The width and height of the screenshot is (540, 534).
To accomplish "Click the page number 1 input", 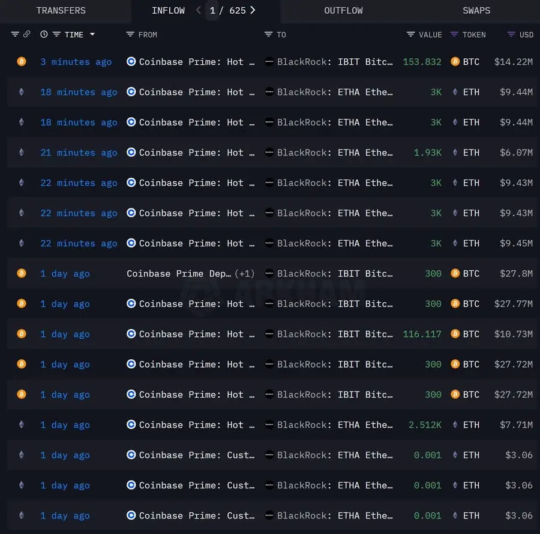I will pos(212,11).
